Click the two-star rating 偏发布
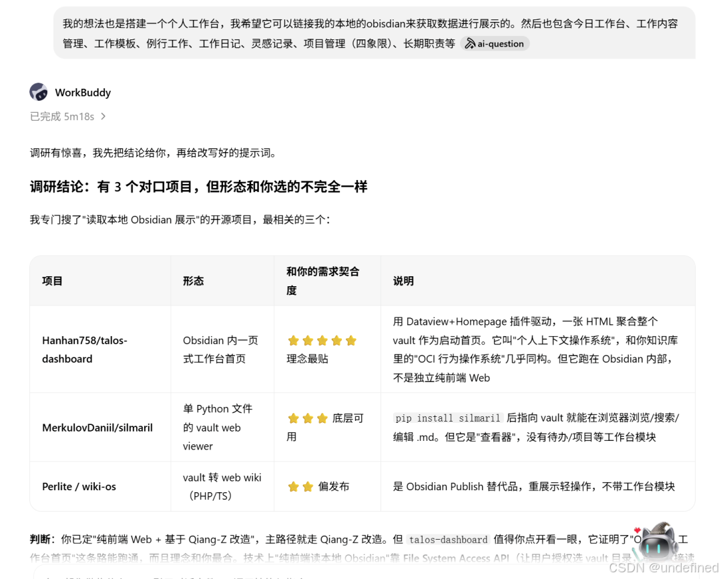This screenshot has height=579, width=721. [x=318, y=486]
